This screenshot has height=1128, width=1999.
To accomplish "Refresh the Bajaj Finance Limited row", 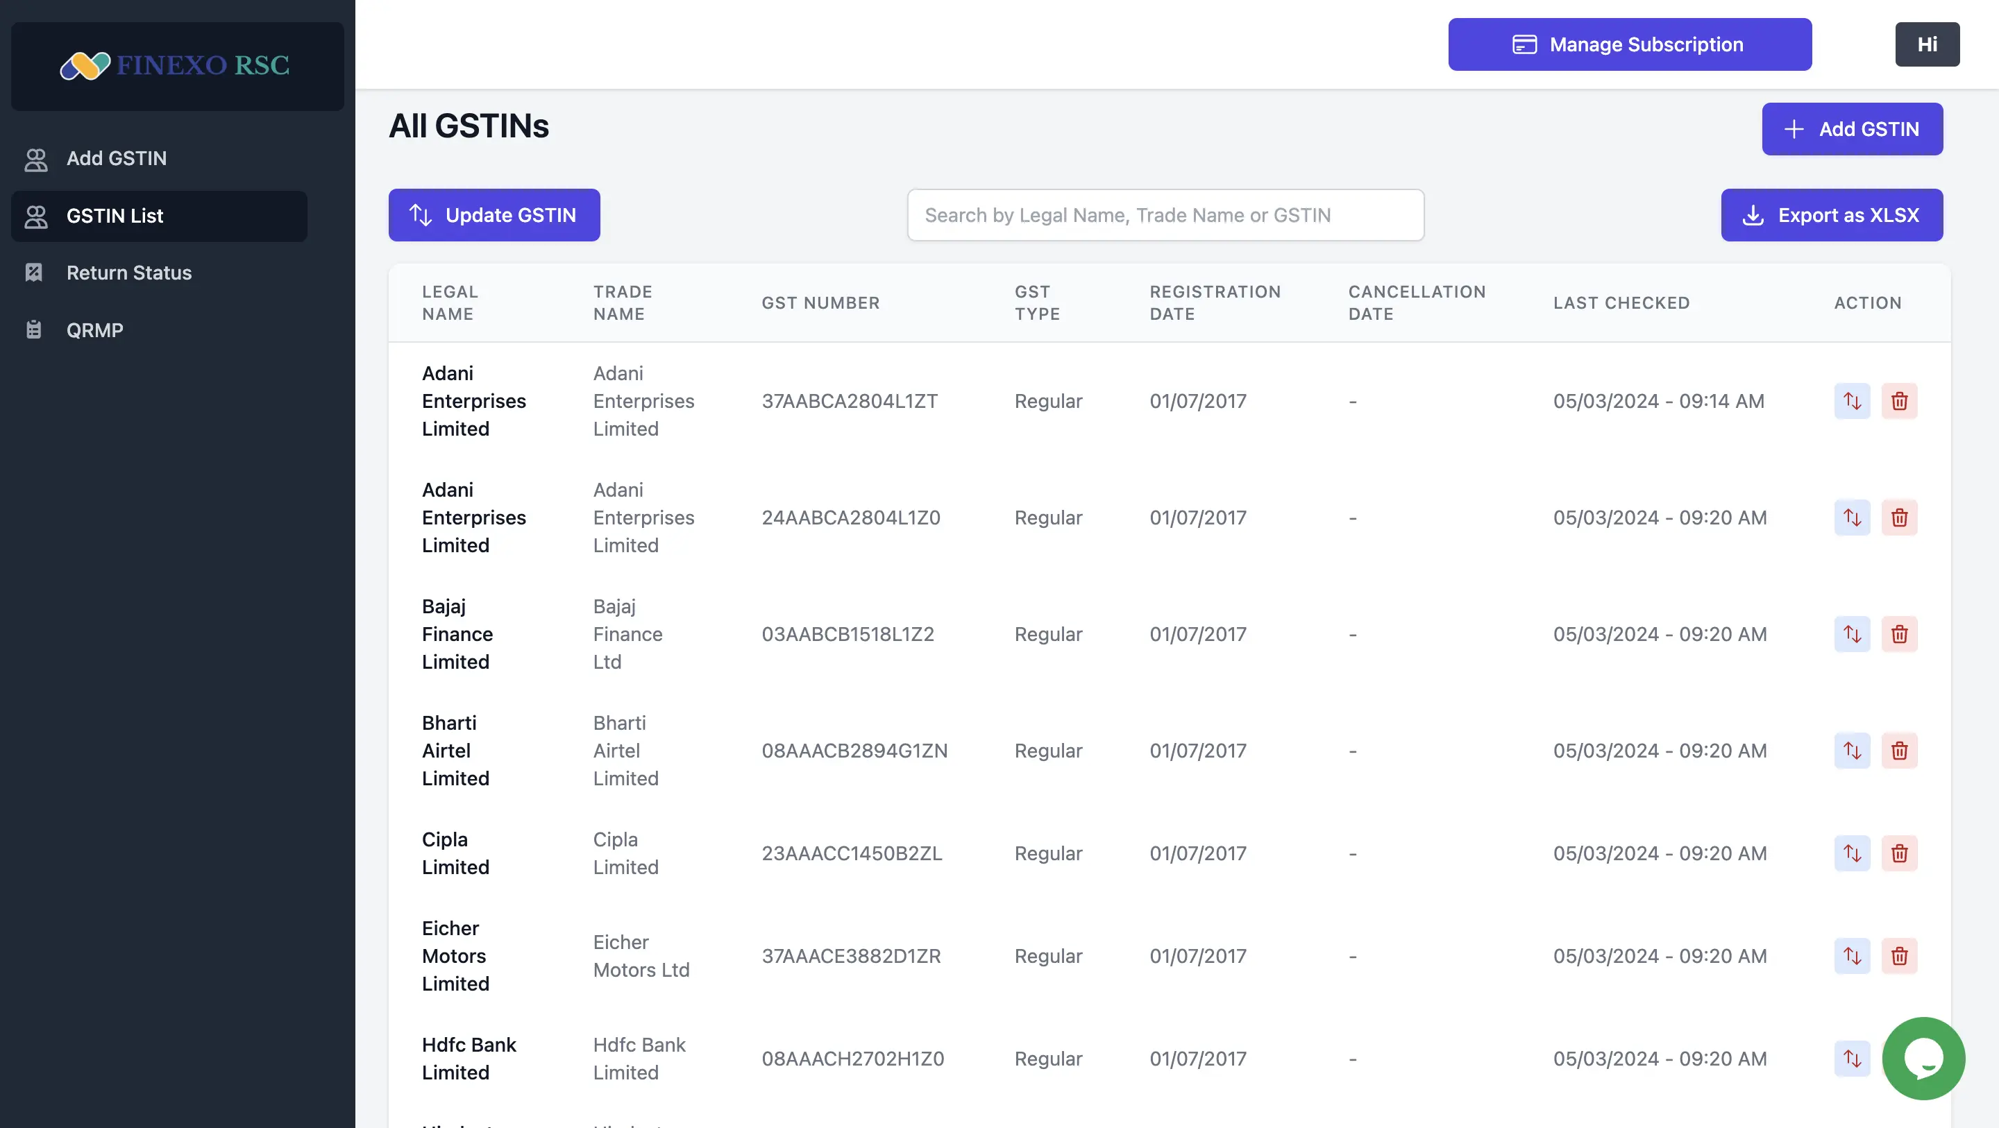I will pos(1853,634).
